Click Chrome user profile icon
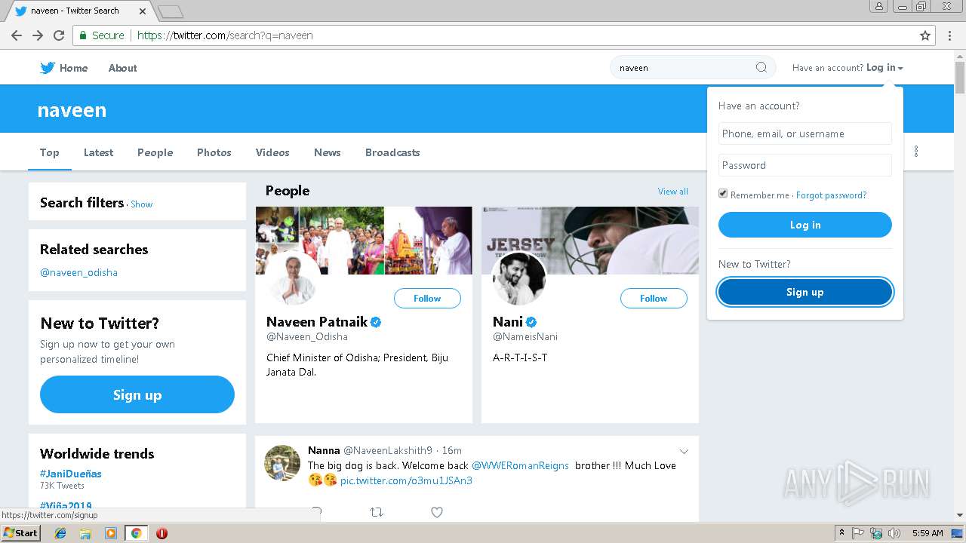Viewport: 966px width, 543px height. click(x=879, y=6)
